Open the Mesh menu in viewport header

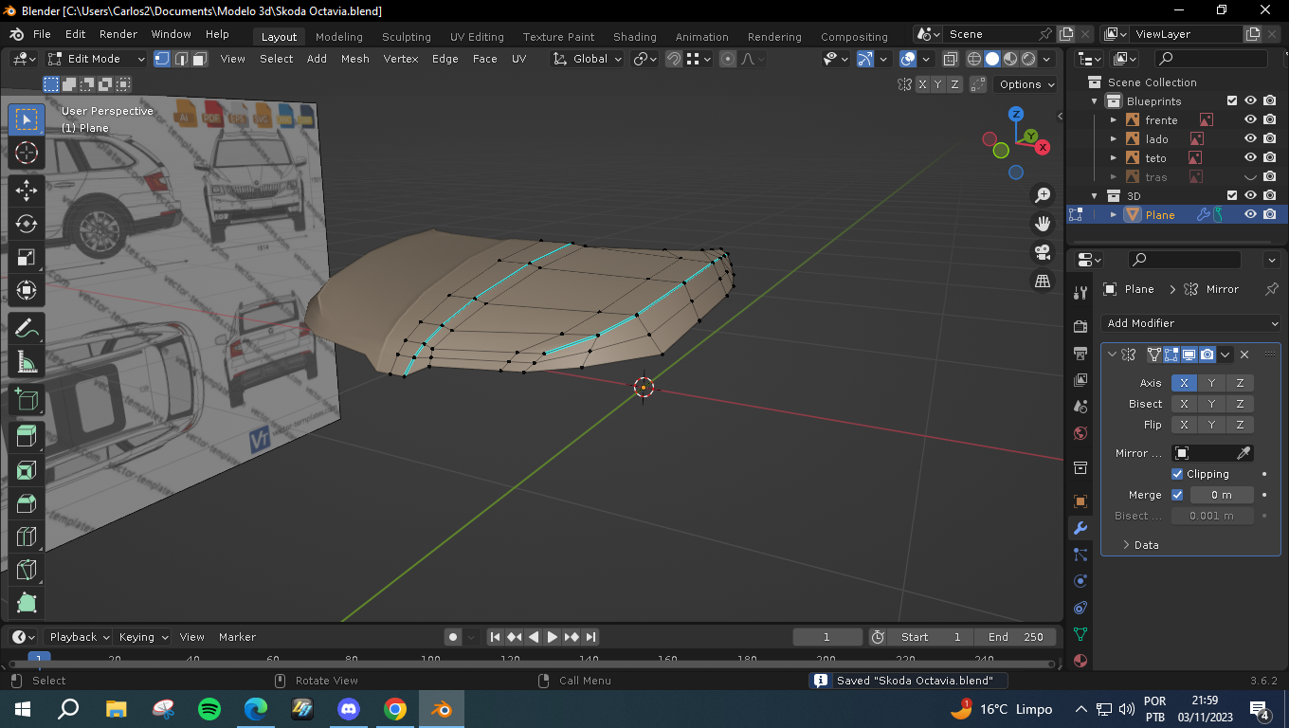(355, 59)
